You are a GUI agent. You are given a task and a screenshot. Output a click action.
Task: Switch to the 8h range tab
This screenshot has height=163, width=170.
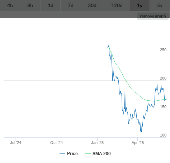(30, 5)
